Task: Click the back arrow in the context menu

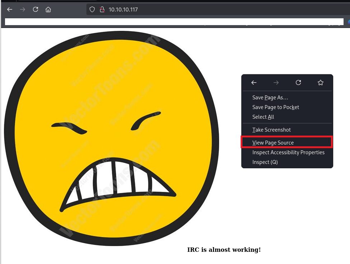Action: pyautogui.click(x=254, y=83)
